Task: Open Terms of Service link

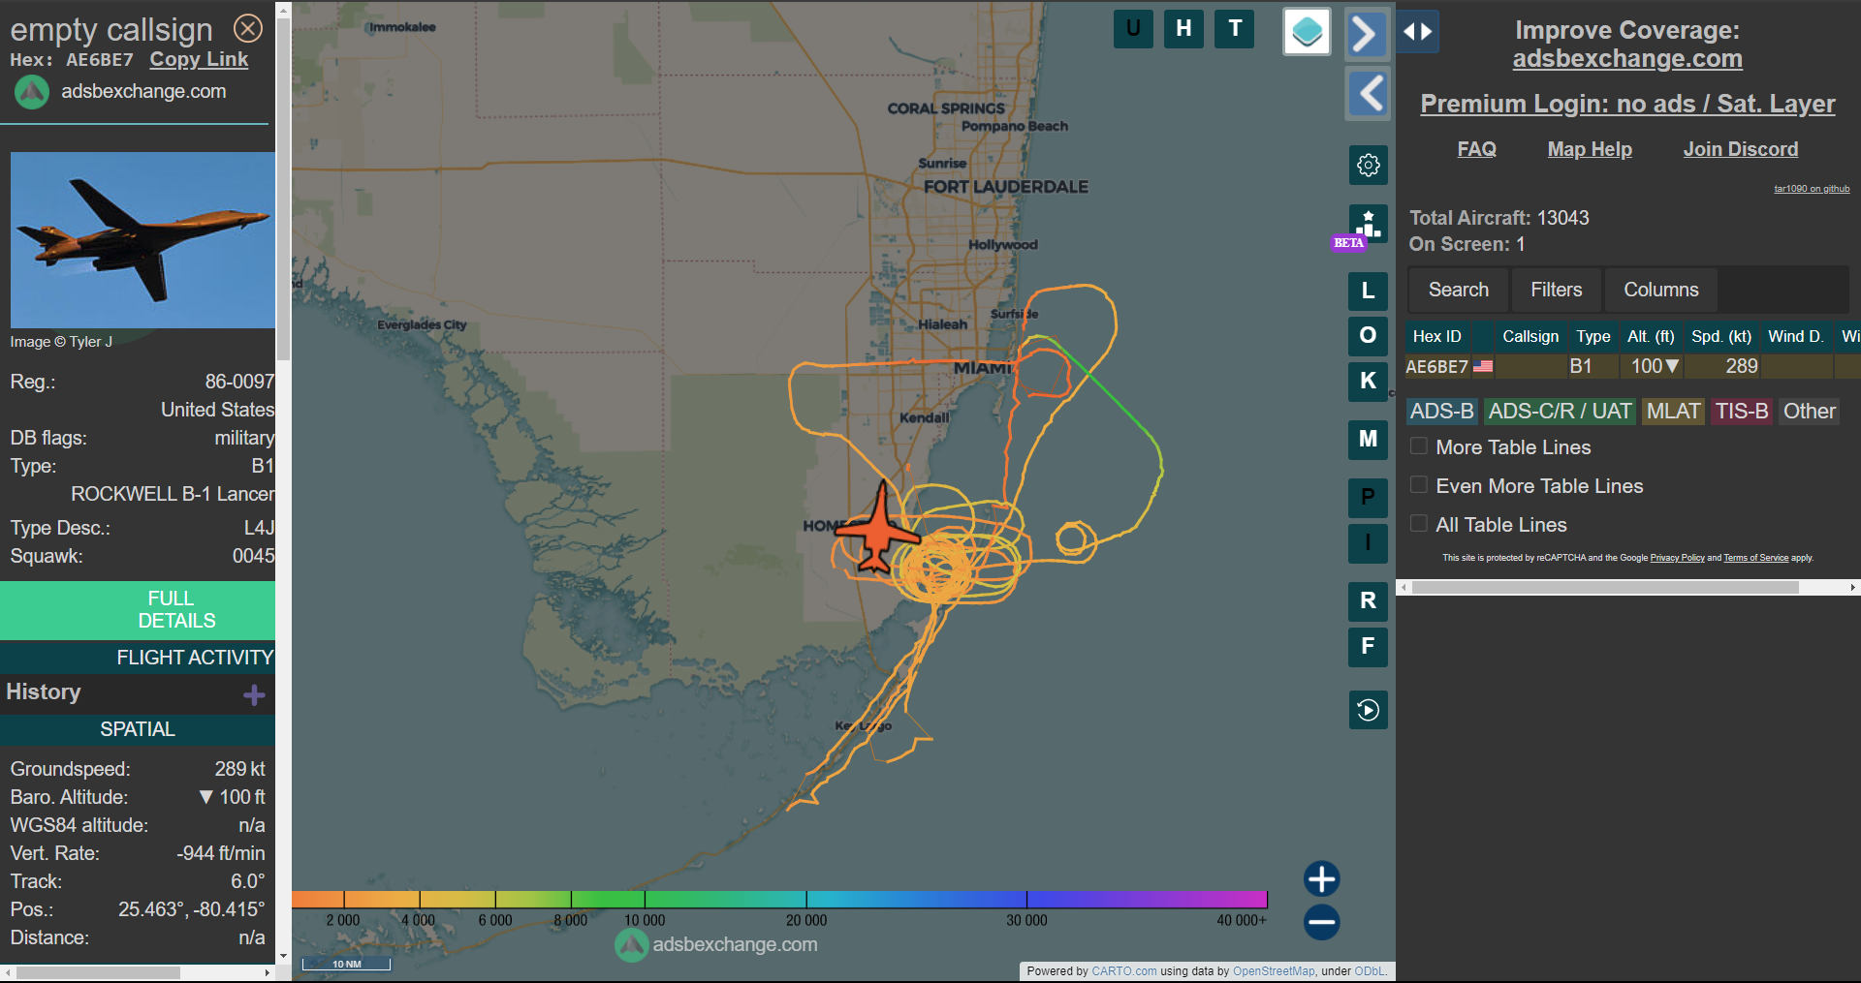Action: click(x=1755, y=558)
